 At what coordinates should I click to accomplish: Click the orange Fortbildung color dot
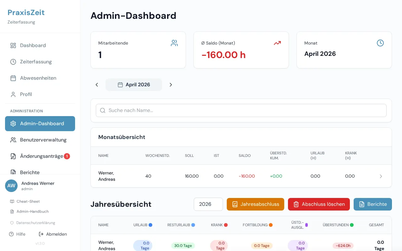[271, 225]
